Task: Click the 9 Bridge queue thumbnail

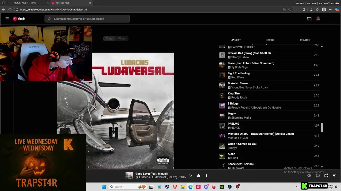Action: (x=222, y=106)
